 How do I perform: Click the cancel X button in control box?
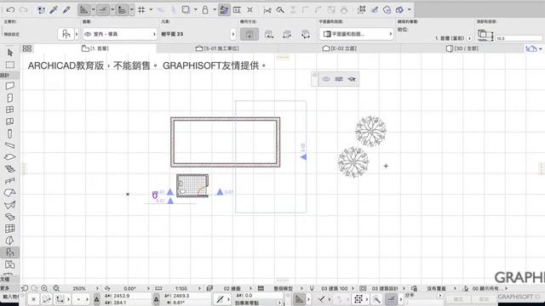pos(33,299)
